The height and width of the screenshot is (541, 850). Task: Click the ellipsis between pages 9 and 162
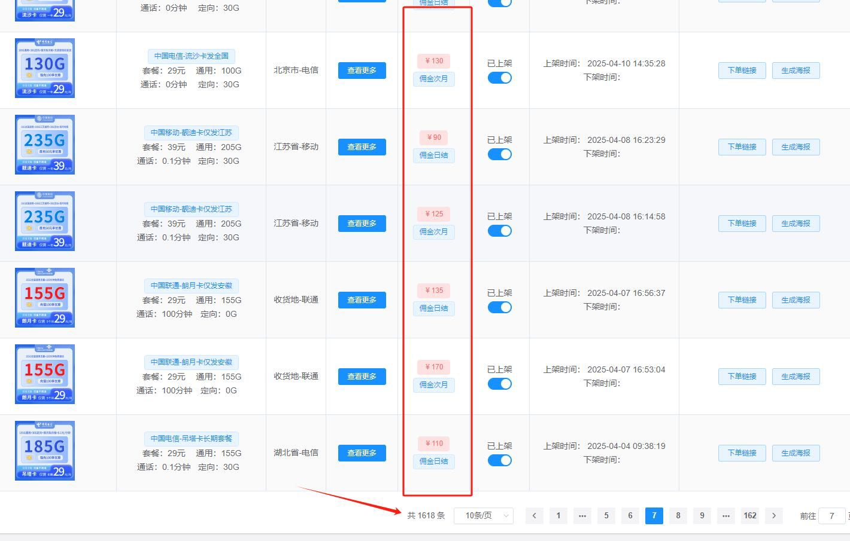click(726, 515)
